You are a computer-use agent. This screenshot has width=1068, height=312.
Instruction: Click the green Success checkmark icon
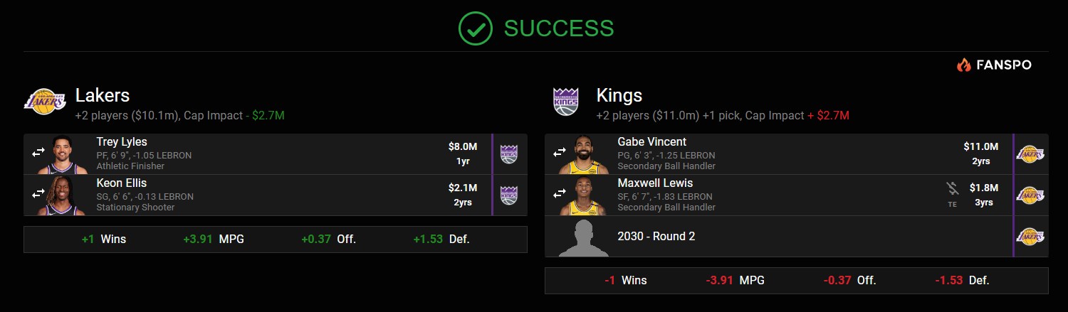click(x=476, y=28)
